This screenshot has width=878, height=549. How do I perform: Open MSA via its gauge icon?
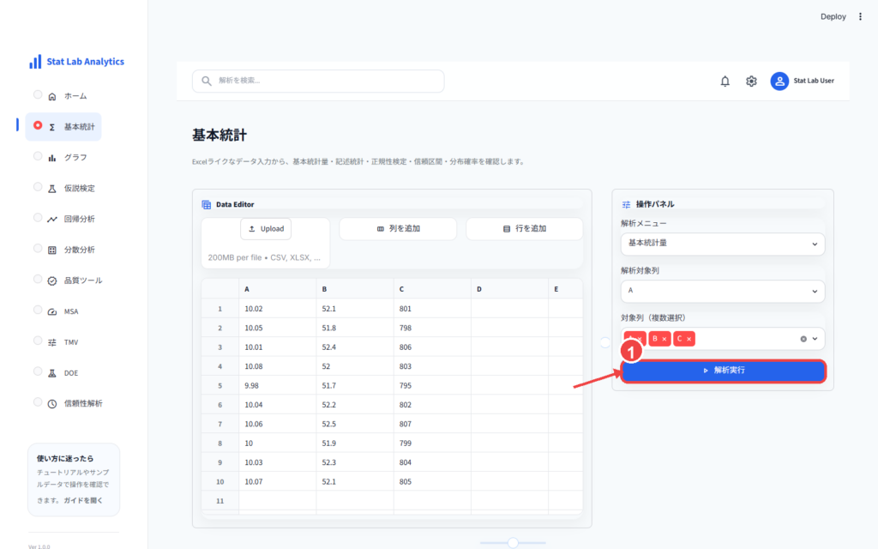(x=52, y=312)
